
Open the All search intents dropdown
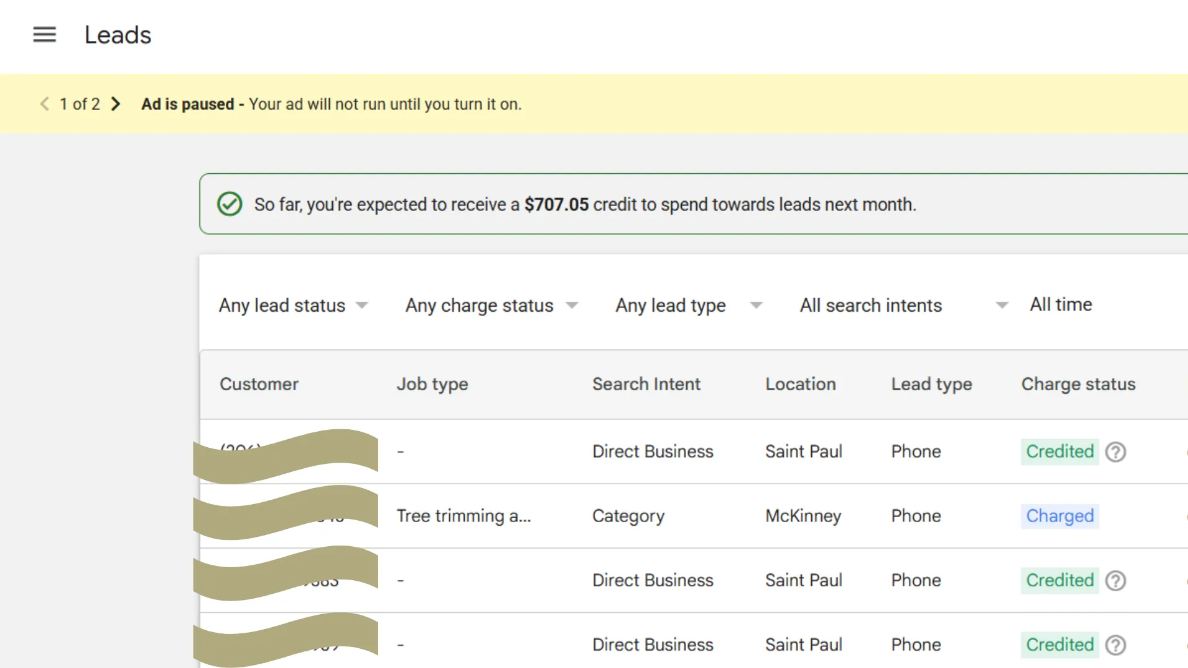coord(904,305)
